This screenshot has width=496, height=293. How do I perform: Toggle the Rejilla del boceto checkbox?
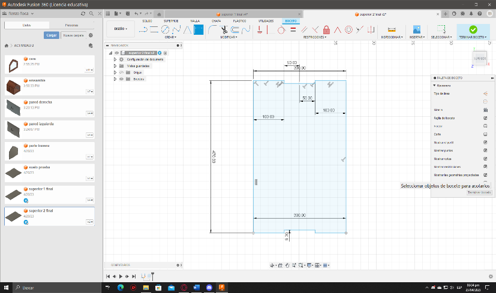coord(485,118)
